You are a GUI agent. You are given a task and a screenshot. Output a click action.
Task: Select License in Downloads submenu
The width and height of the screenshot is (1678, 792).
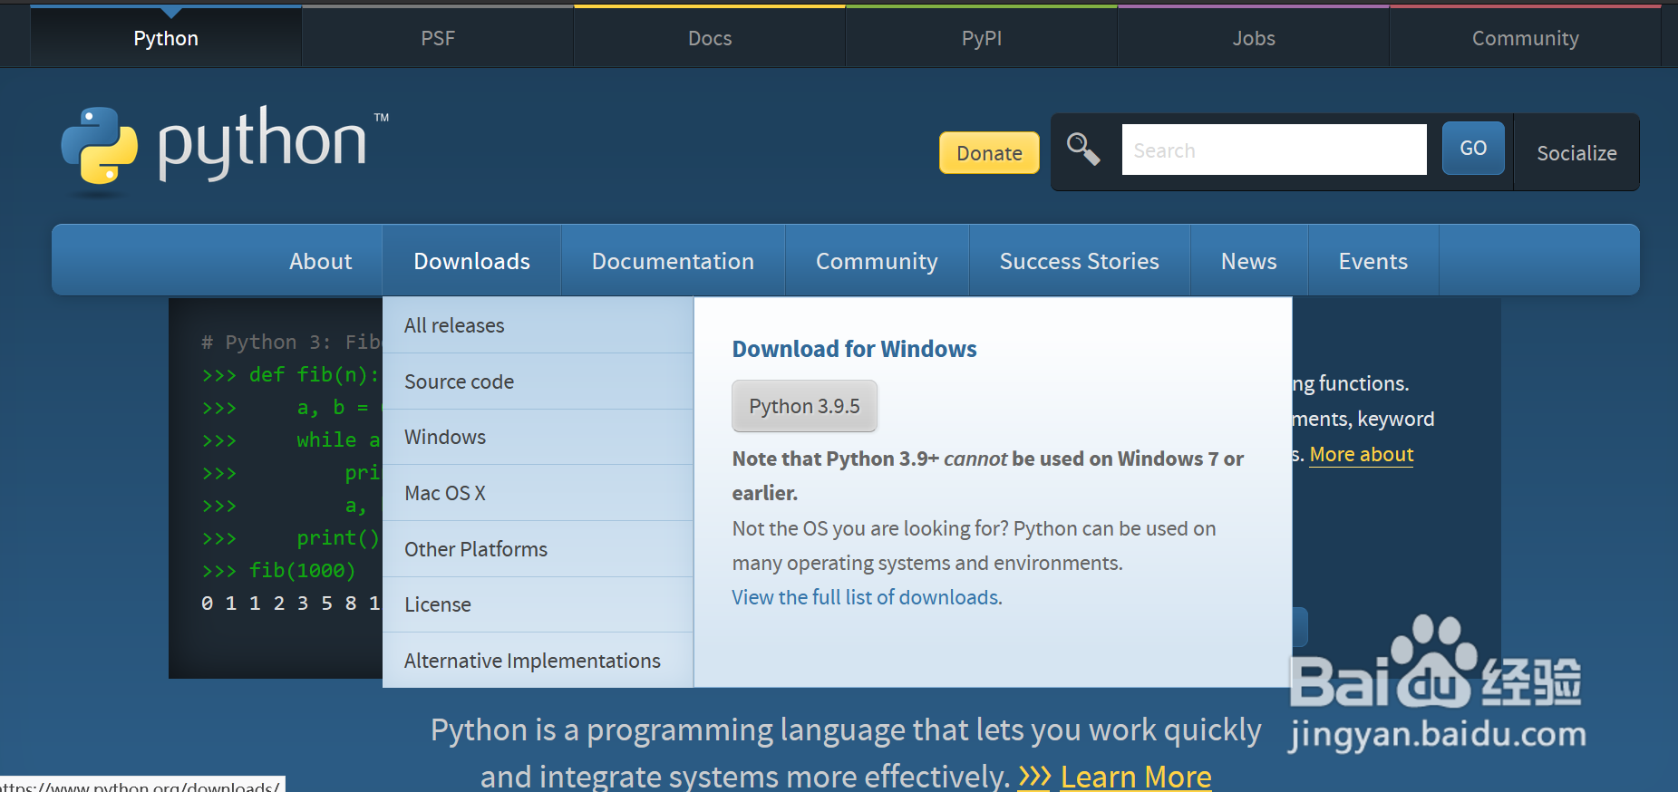[x=538, y=604]
